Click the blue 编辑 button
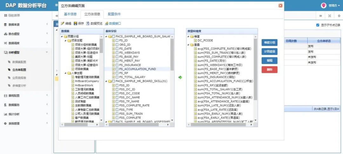This screenshot has height=154, width=343. [270, 61]
